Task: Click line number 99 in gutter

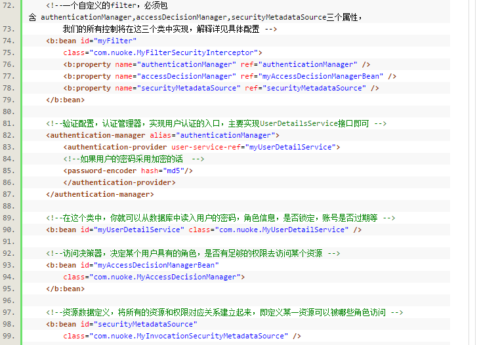Action: tap(9, 336)
